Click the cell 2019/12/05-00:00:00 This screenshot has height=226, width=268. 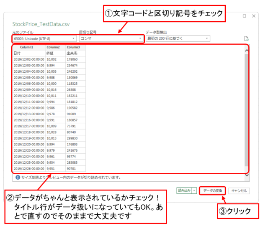pyautogui.click(x=29, y=78)
